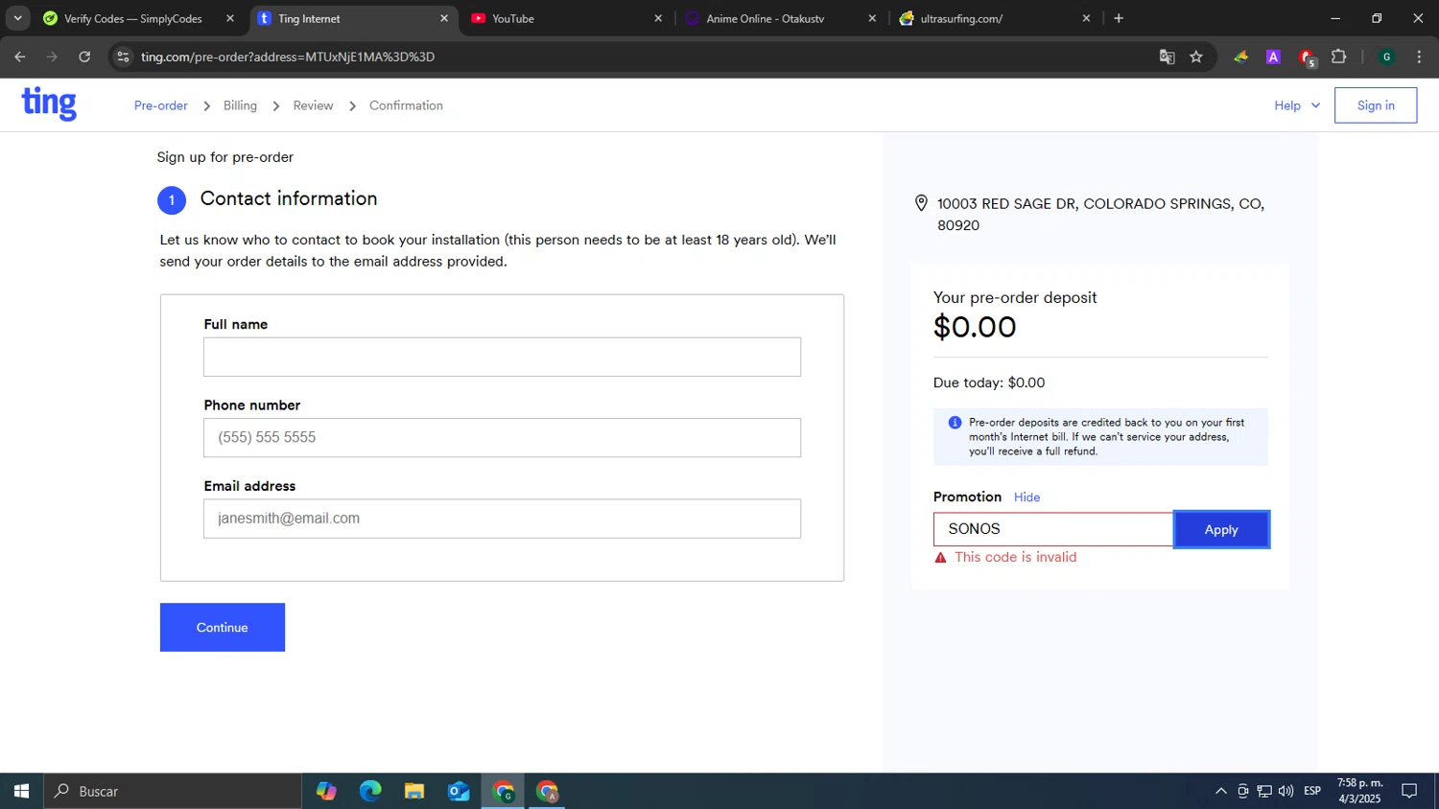Focus the Phone number field
1439x809 pixels.
[502, 437]
